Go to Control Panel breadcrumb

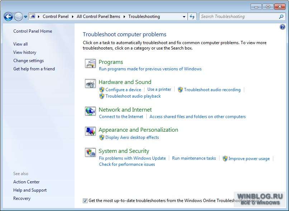tap(56, 17)
